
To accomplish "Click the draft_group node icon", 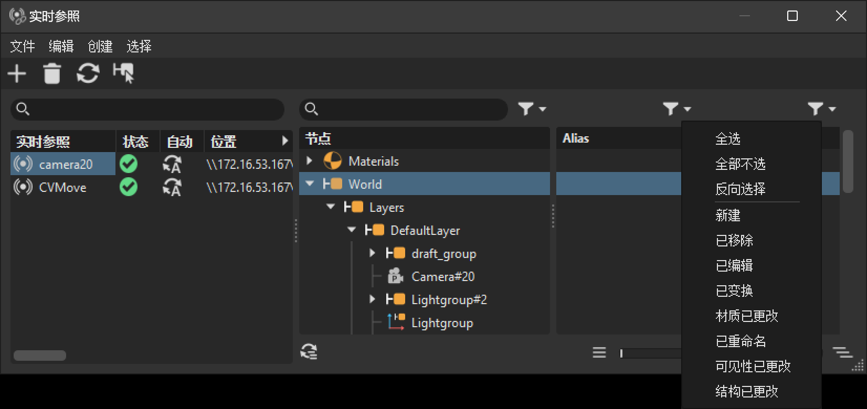I will [396, 253].
